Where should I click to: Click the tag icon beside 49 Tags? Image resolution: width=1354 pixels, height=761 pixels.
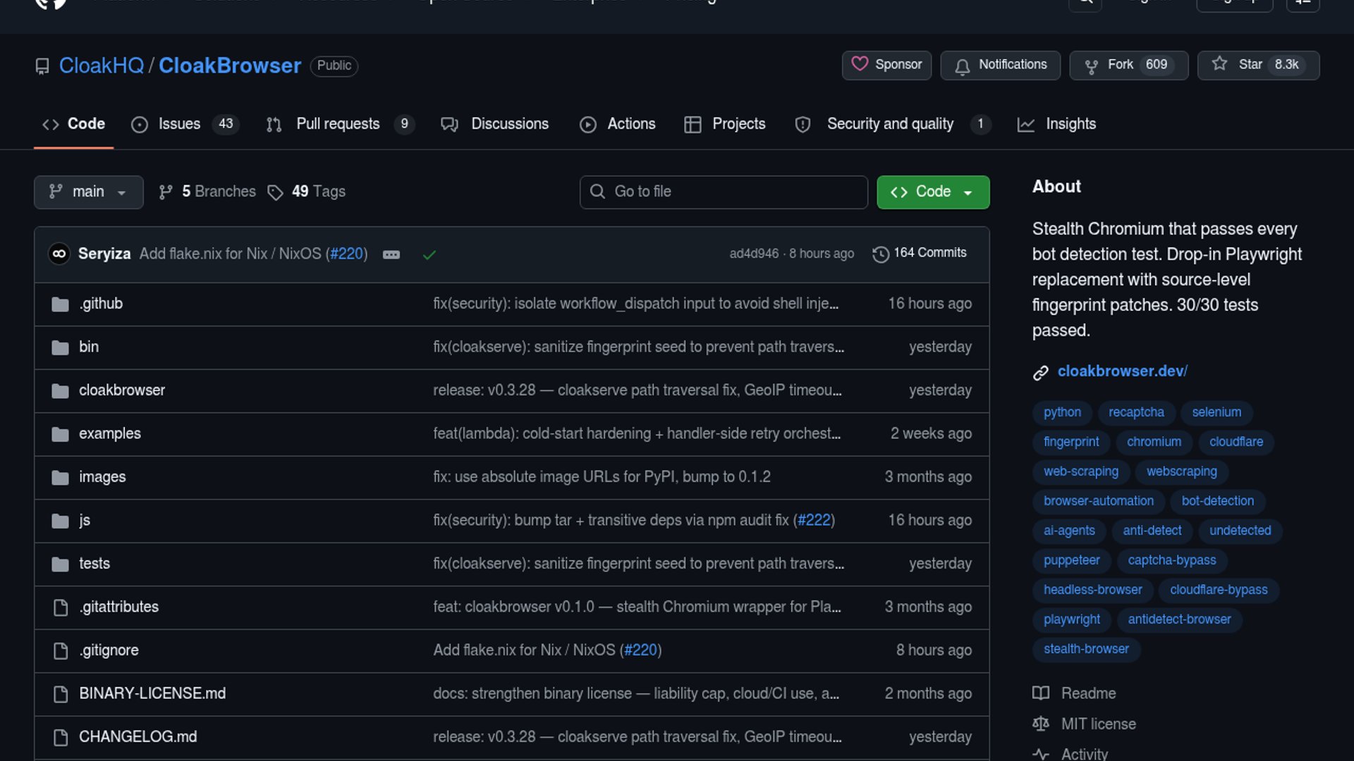click(275, 192)
